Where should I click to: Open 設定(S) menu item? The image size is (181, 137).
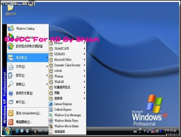tap(28, 75)
